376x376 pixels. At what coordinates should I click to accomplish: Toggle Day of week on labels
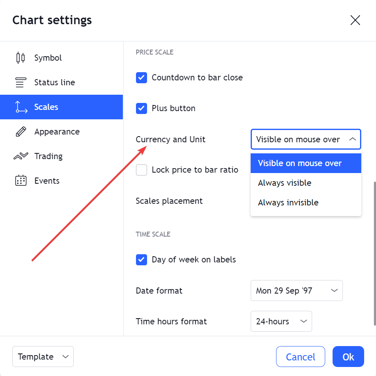coord(141,260)
